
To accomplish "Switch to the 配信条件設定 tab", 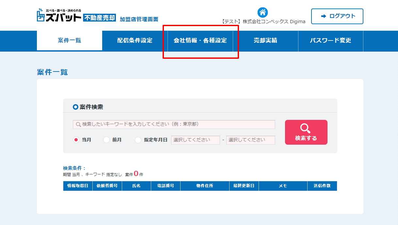I will click(135, 41).
